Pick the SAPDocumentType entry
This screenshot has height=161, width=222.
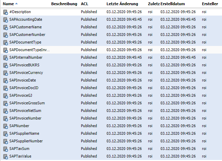[x=25, y=42]
